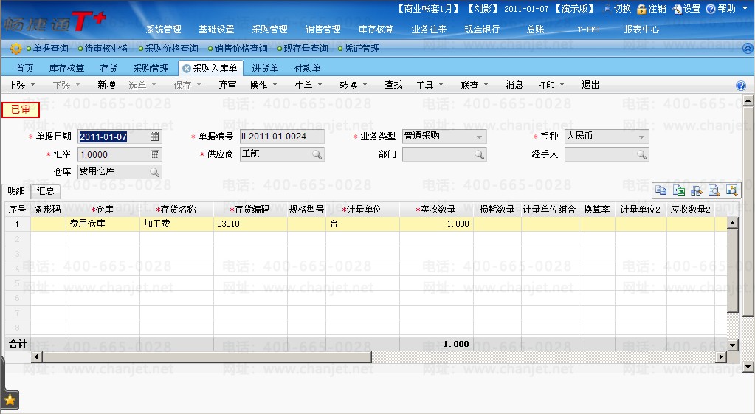Expand the 转换 toolbar dropdown
The image size is (755, 414).
pyautogui.click(x=365, y=85)
